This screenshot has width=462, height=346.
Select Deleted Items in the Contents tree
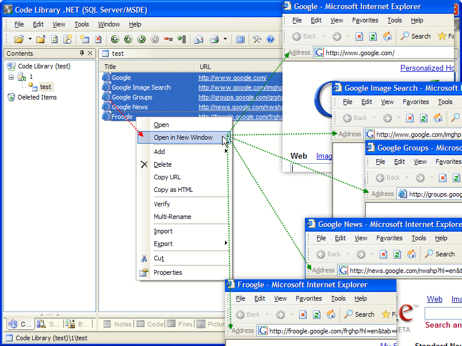pos(37,97)
